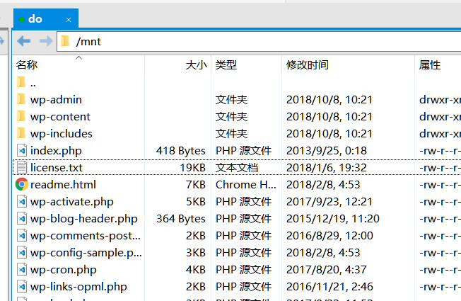Sort by 修改时间 column header
This screenshot has width=461, height=301.
click(x=308, y=64)
